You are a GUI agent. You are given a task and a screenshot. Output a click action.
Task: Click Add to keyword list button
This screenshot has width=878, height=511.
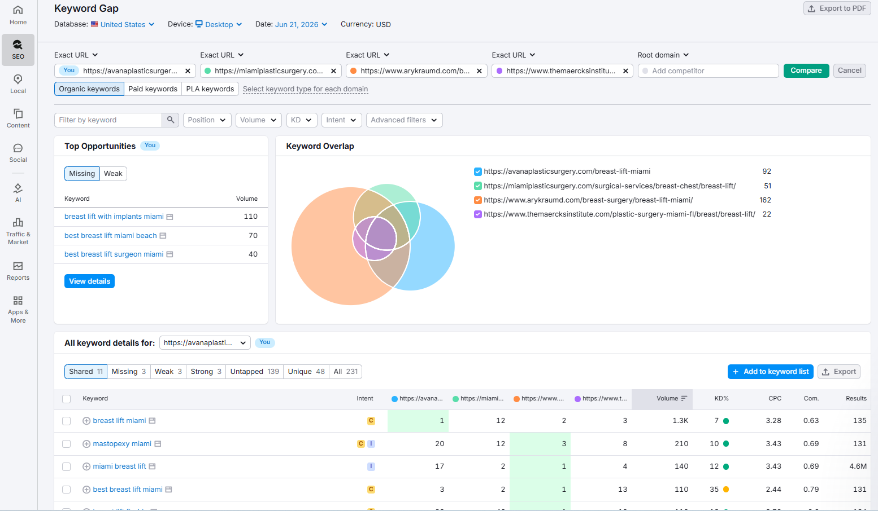coord(770,372)
